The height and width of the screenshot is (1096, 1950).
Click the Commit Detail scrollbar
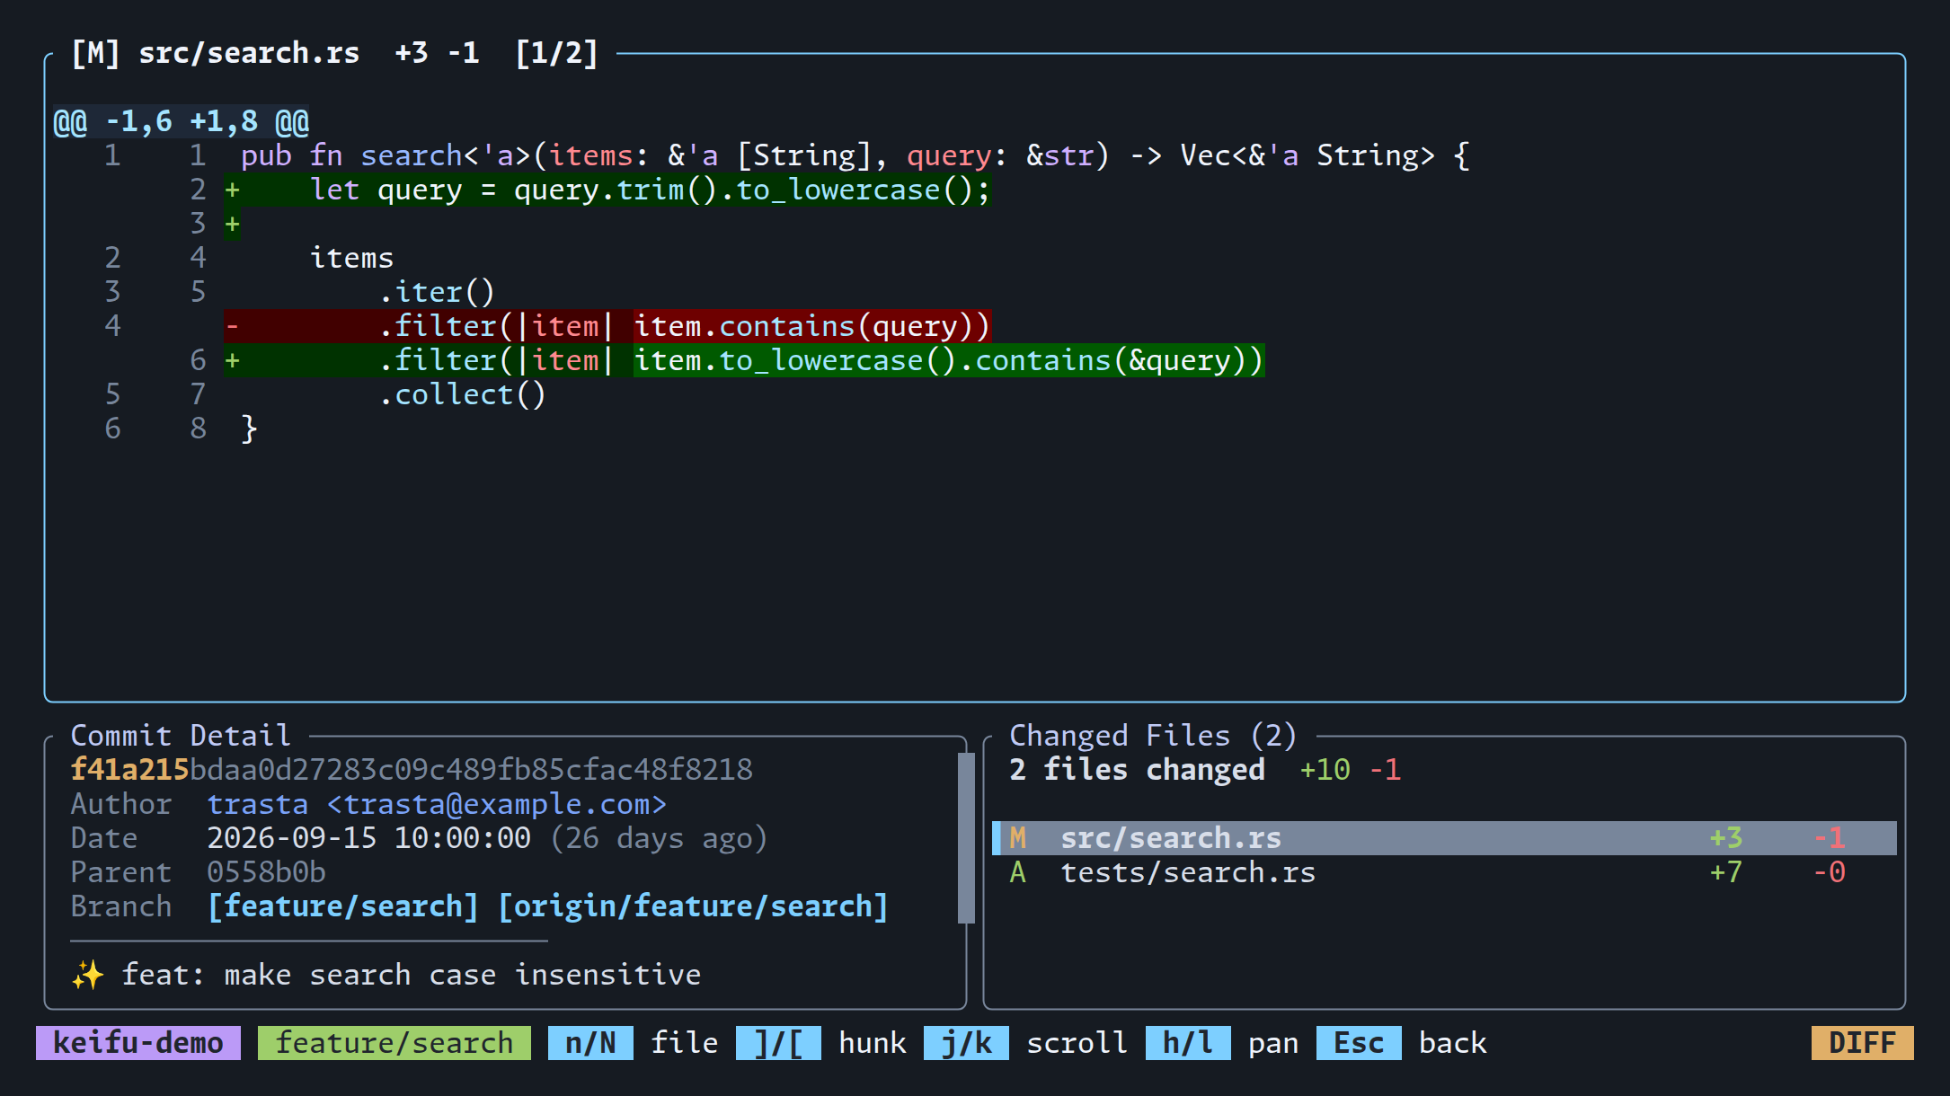(x=966, y=838)
